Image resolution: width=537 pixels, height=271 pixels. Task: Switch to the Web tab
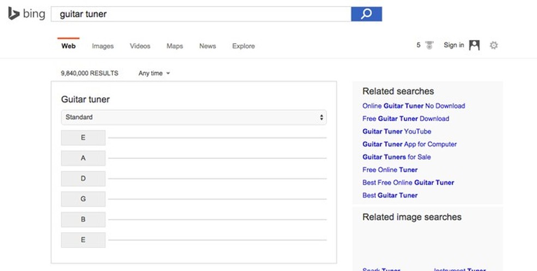[69, 46]
